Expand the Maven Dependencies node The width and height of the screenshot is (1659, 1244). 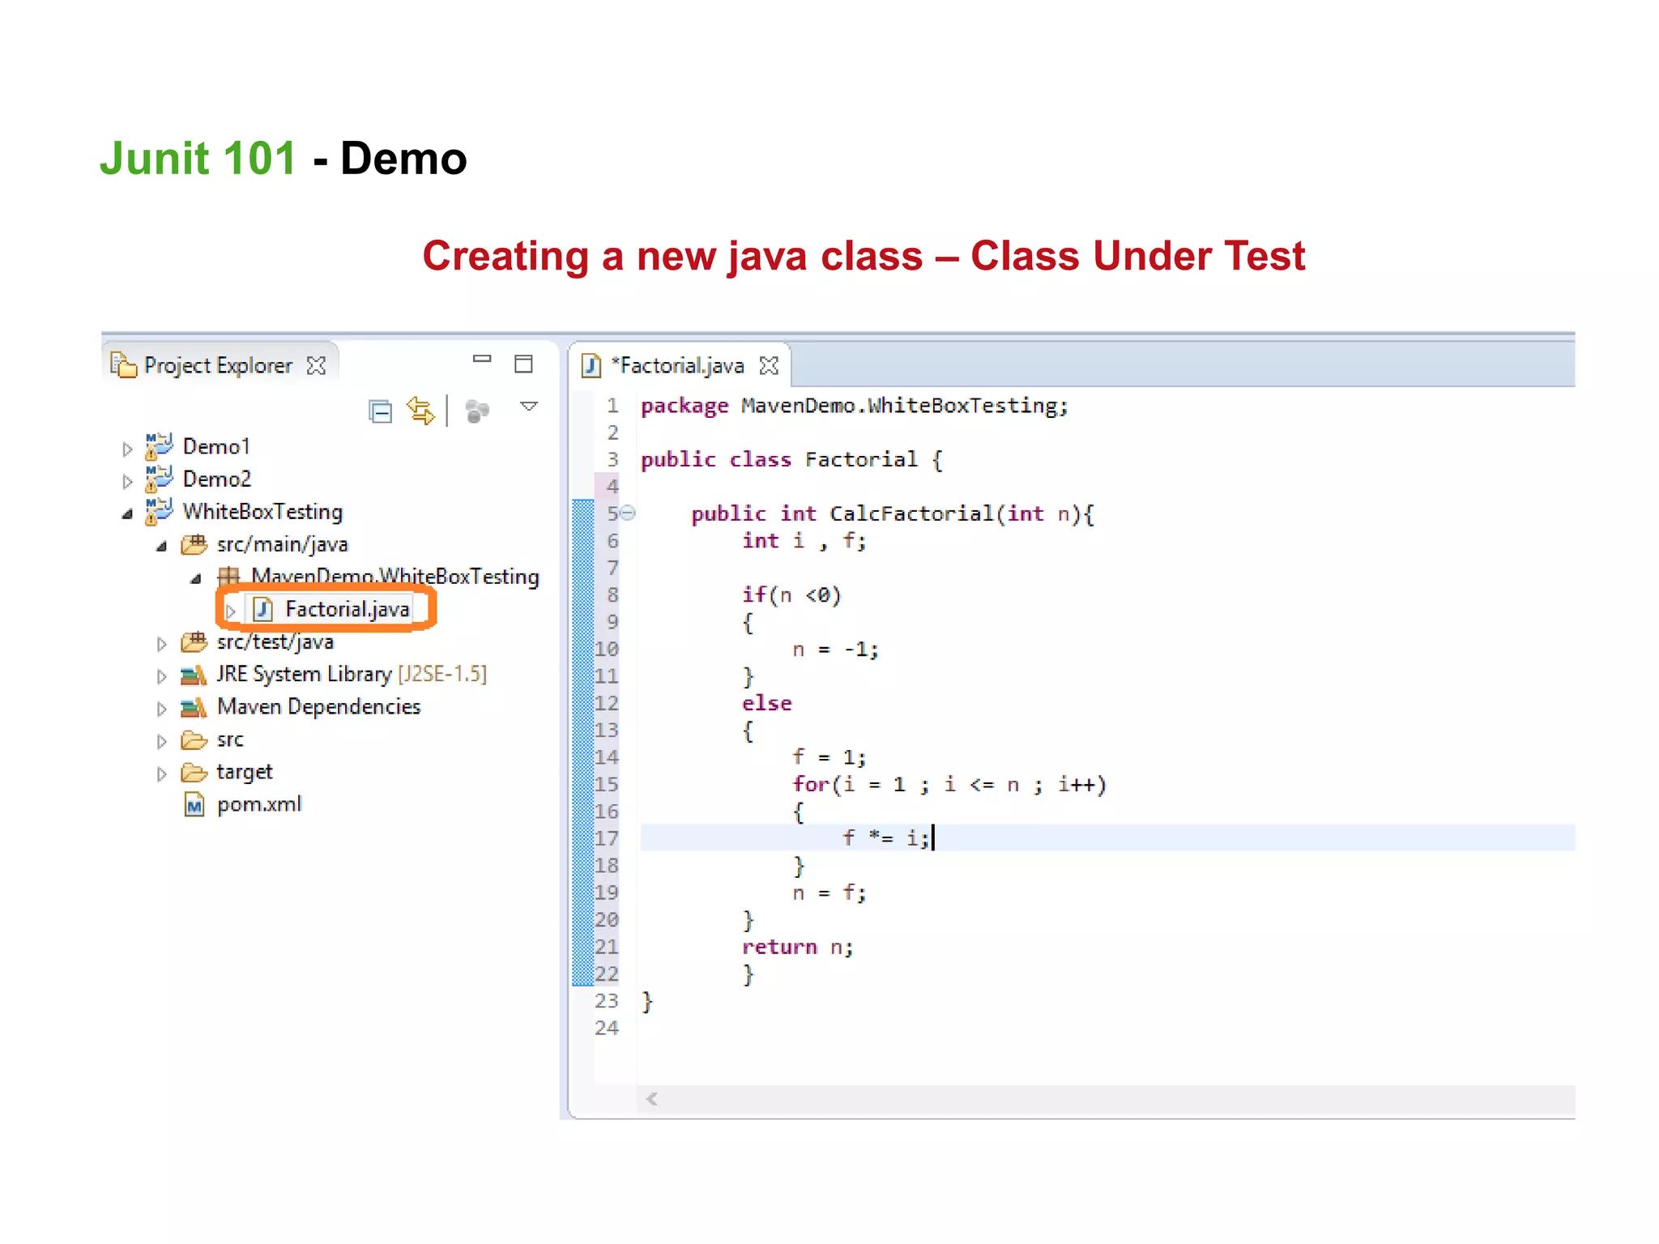point(161,709)
